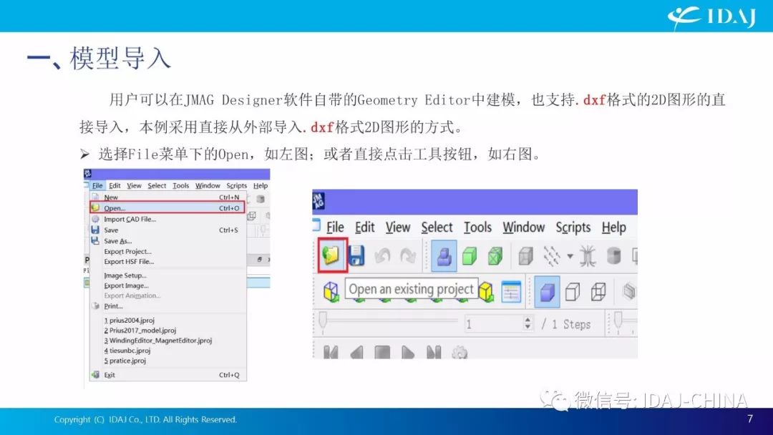Click Window in the left screenshot's menu bar
The width and height of the screenshot is (773, 435).
(x=208, y=186)
